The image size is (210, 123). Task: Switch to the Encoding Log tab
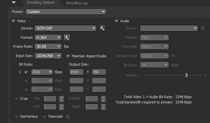pos(77,3)
